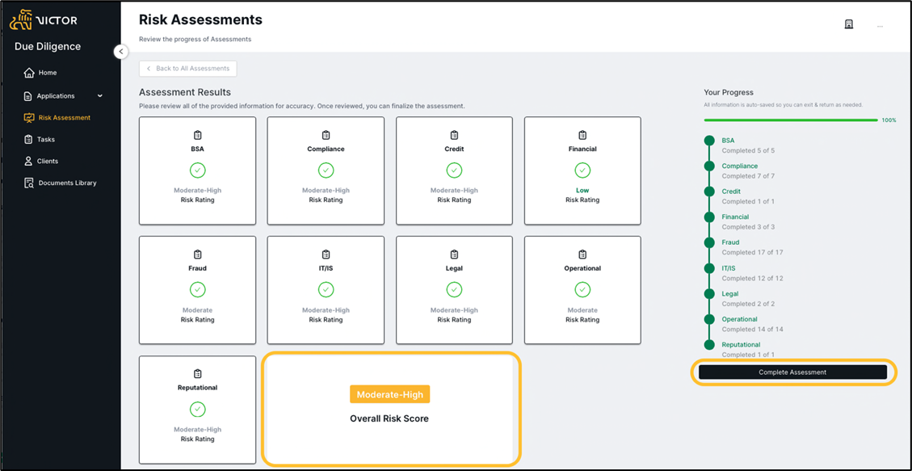Screen dimensions: 912x471
Task: Select Risk Assessment in the sidebar
Action: (65, 117)
